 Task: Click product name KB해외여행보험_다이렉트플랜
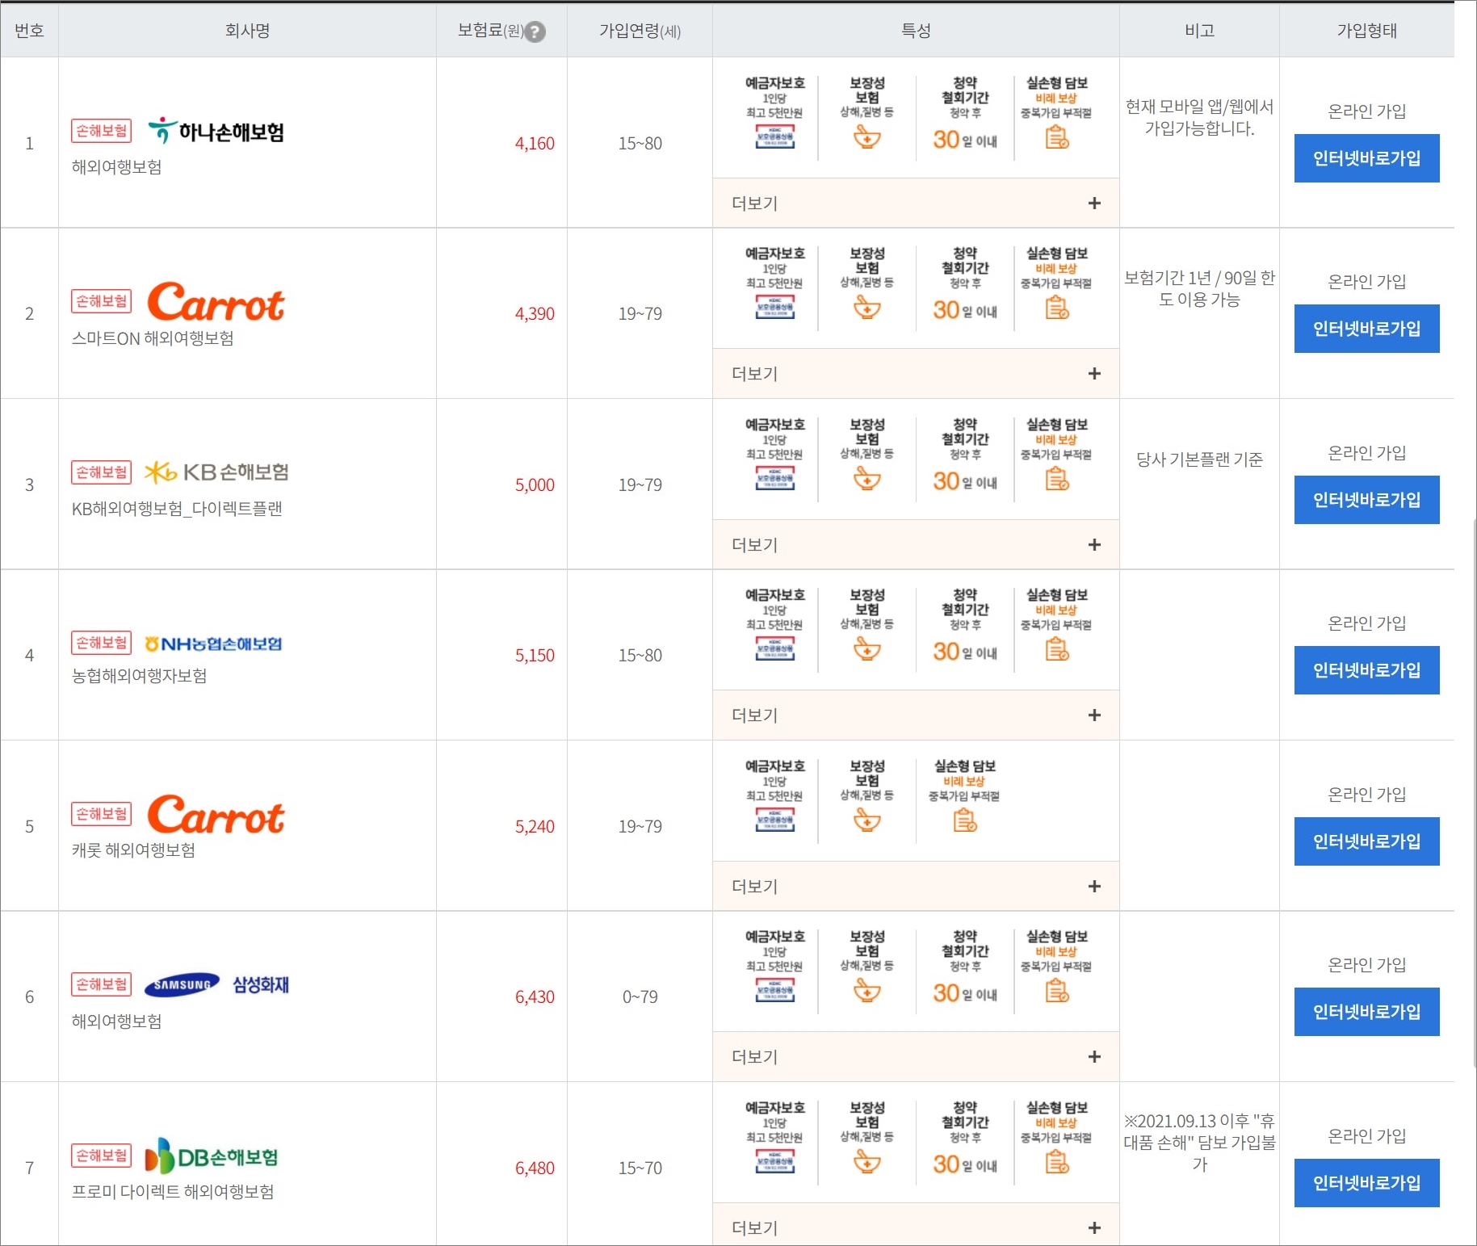click(x=177, y=509)
